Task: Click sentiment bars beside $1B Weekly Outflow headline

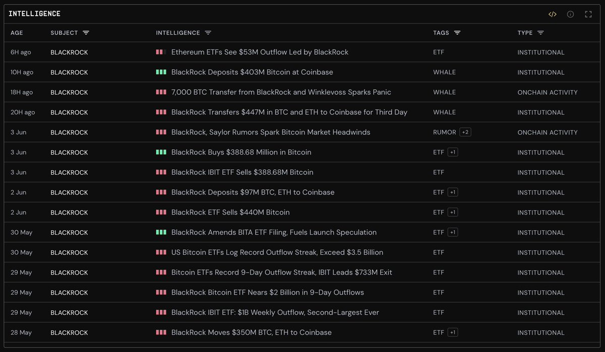Action: pyautogui.click(x=161, y=312)
